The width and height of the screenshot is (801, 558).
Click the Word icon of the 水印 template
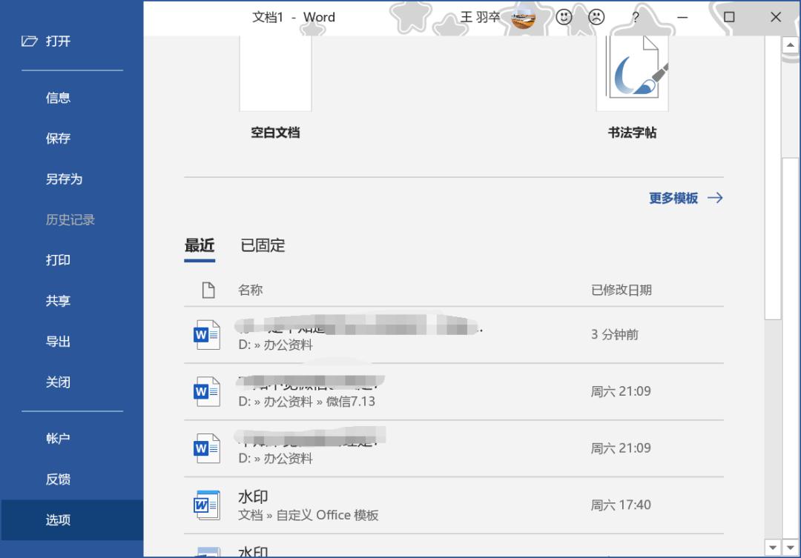tap(206, 505)
